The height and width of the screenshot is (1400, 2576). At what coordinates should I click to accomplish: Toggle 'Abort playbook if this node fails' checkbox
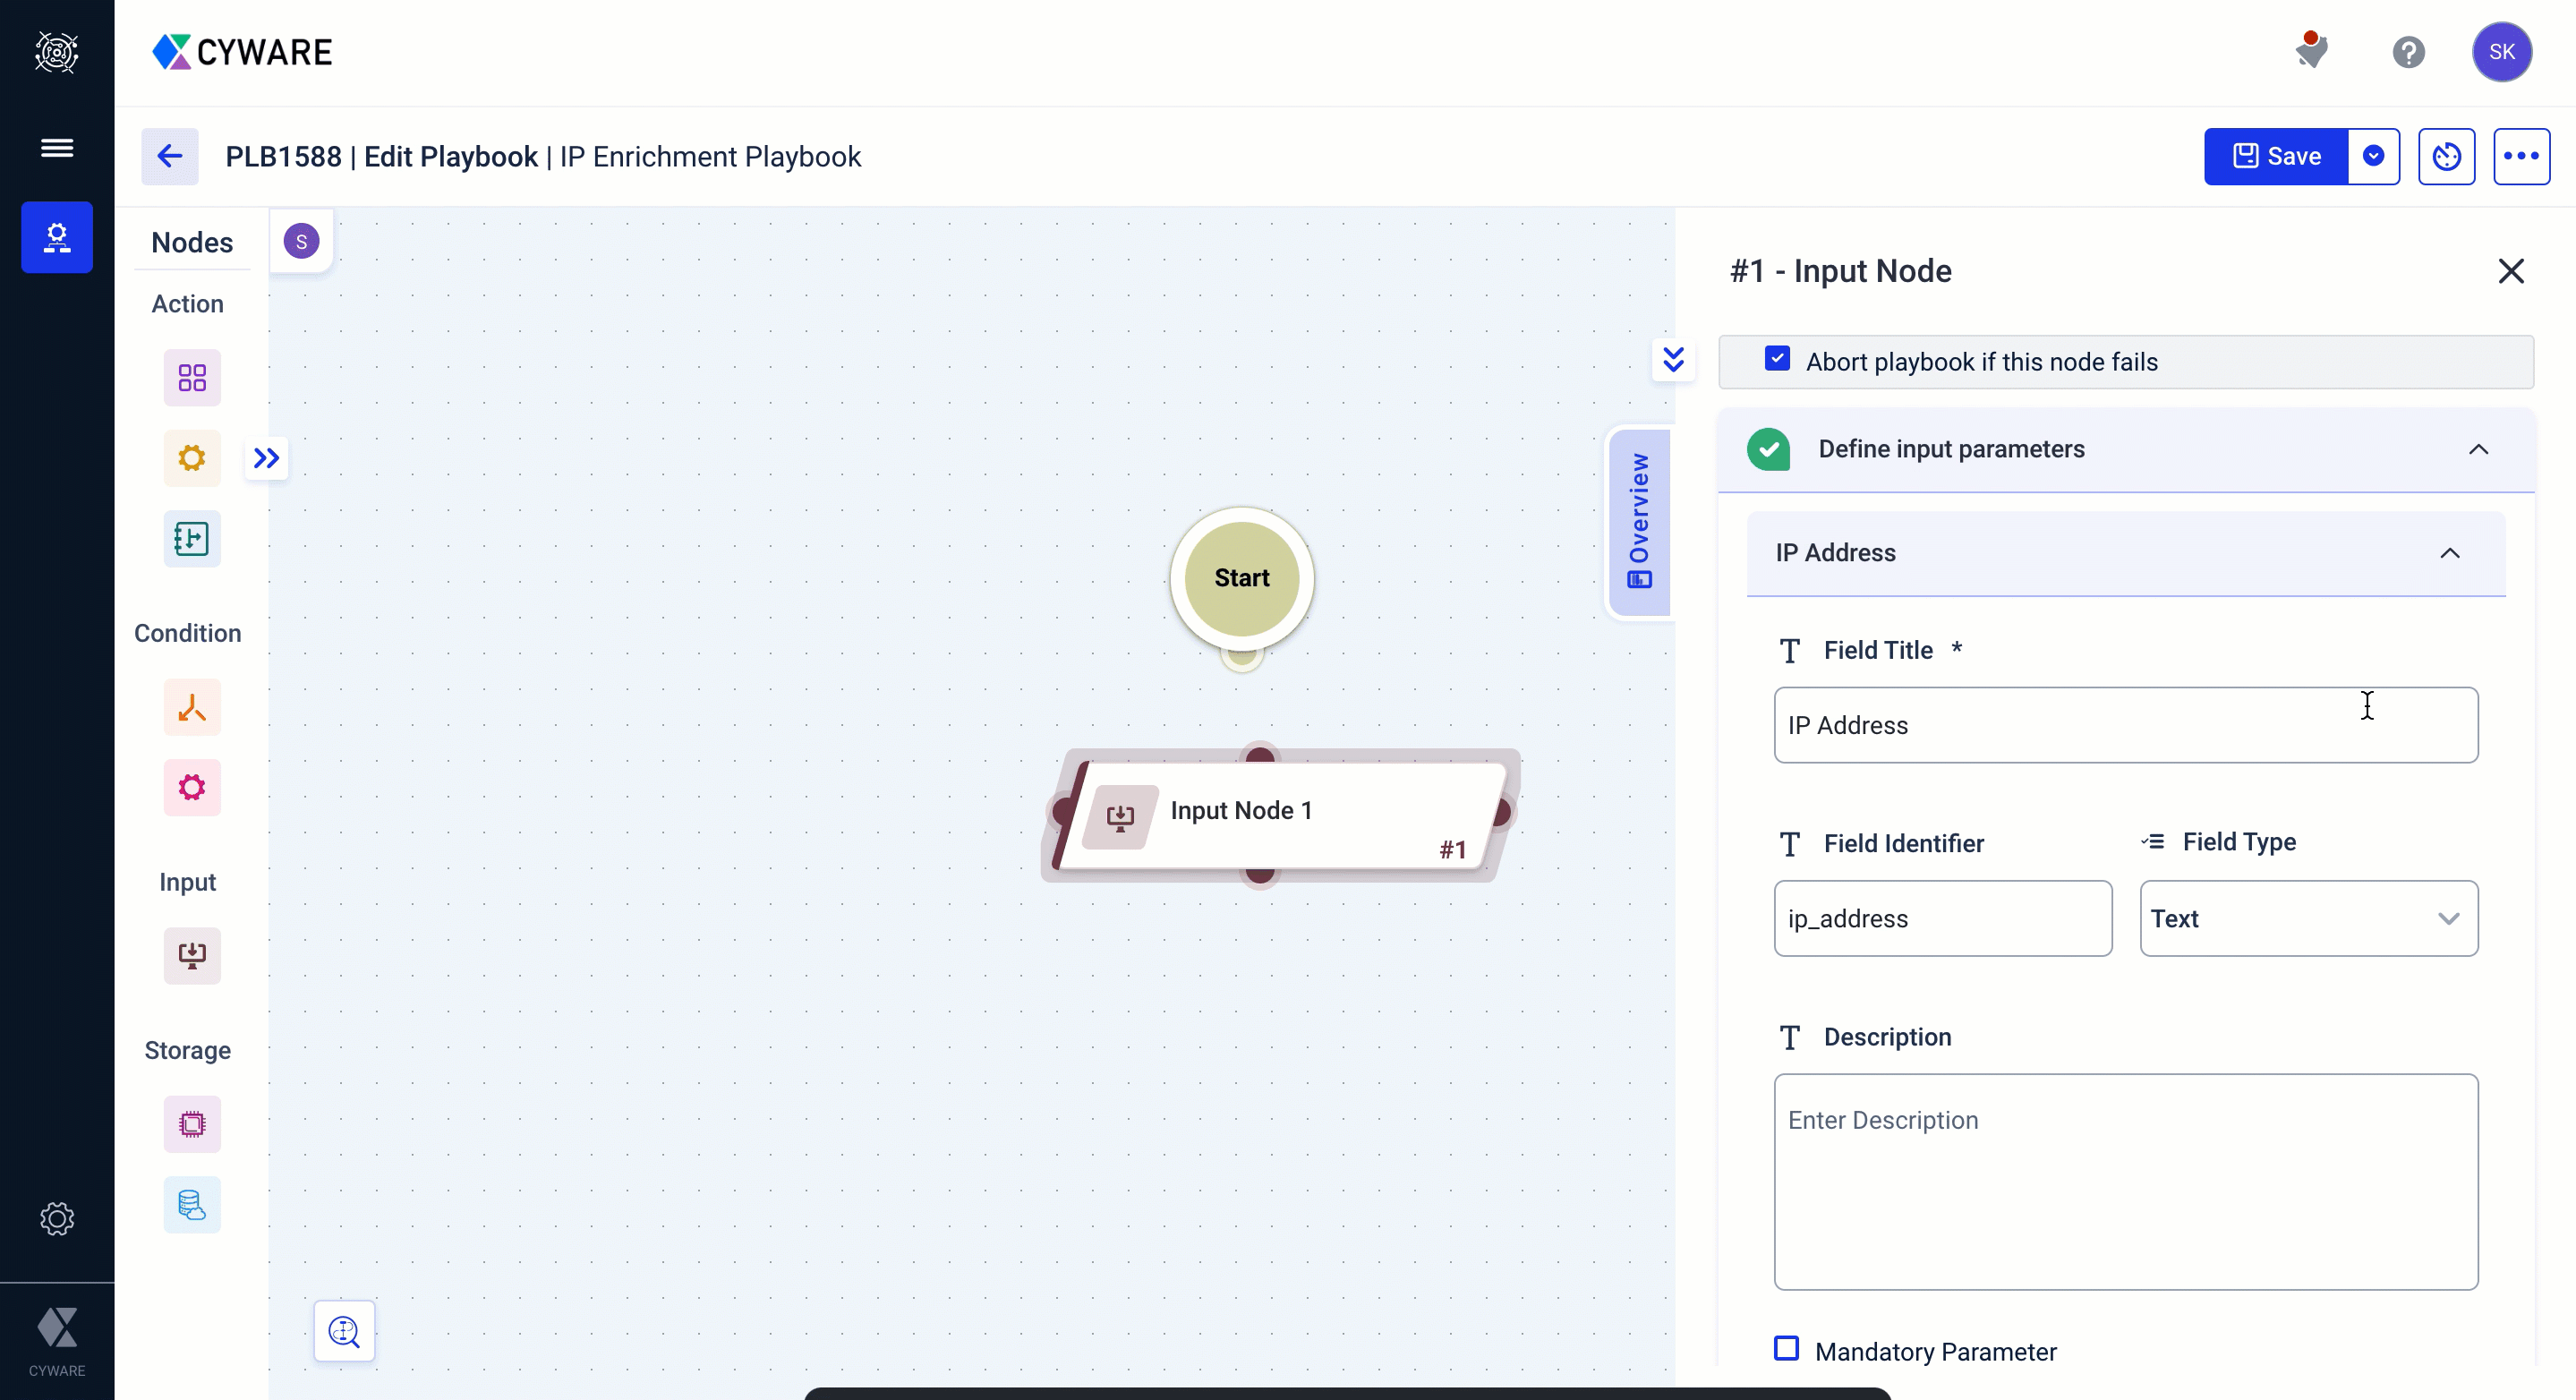(1778, 361)
